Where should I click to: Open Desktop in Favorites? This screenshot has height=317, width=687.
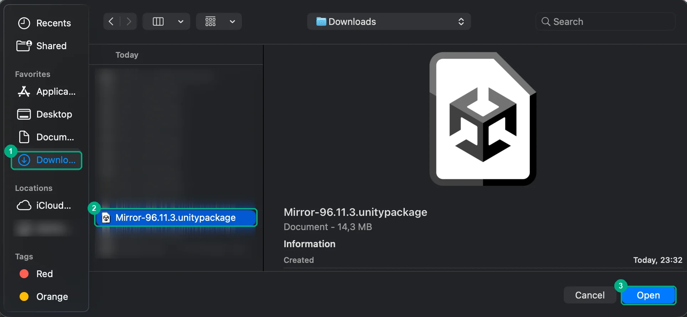pyautogui.click(x=45, y=114)
